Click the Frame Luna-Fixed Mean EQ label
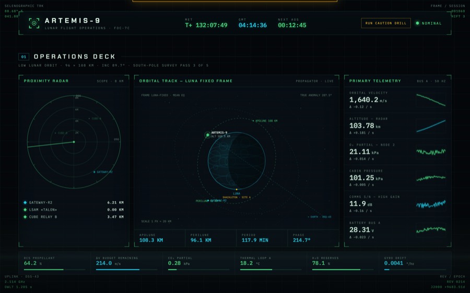The height and width of the screenshot is (293, 470). [163, 95]
